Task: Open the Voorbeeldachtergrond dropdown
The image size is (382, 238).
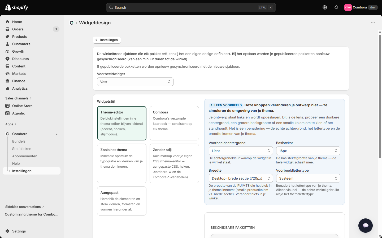Action: 241,151
